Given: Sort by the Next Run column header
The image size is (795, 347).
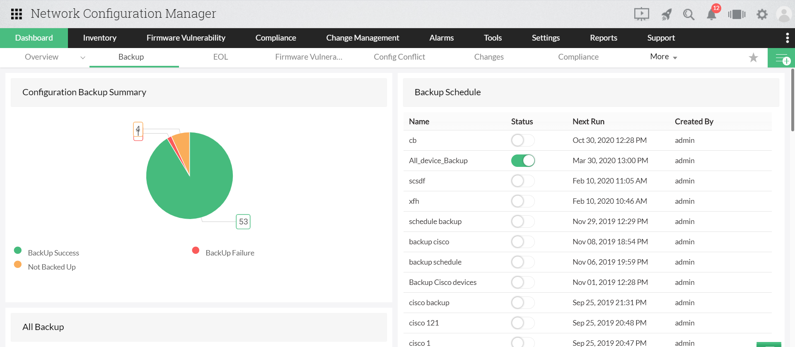Looking at the screenshot, I should pos(588,122).
